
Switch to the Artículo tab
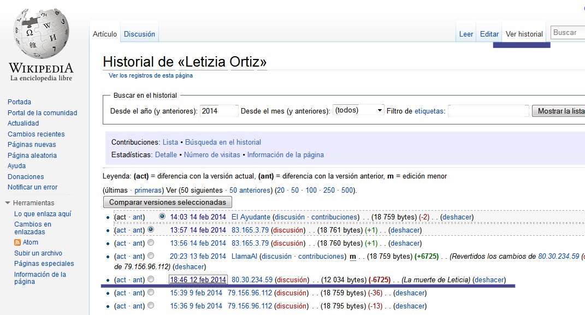105,34
